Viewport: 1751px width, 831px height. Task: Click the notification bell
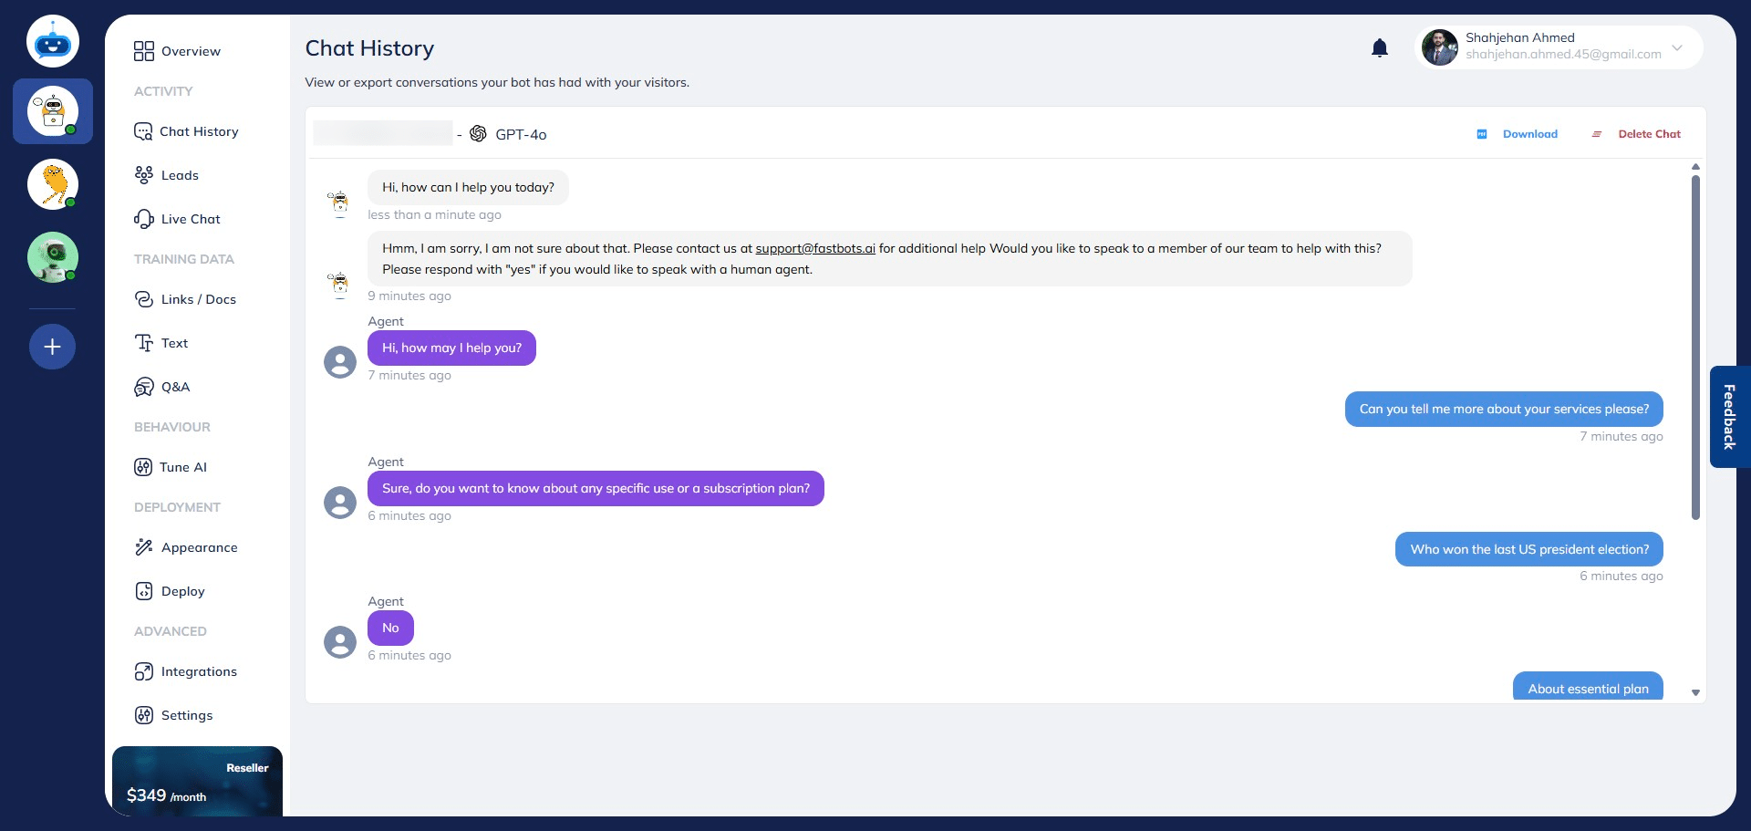tap(1380, 47)
